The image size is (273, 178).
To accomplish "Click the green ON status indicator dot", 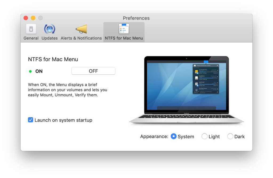I will coord(30,71).
